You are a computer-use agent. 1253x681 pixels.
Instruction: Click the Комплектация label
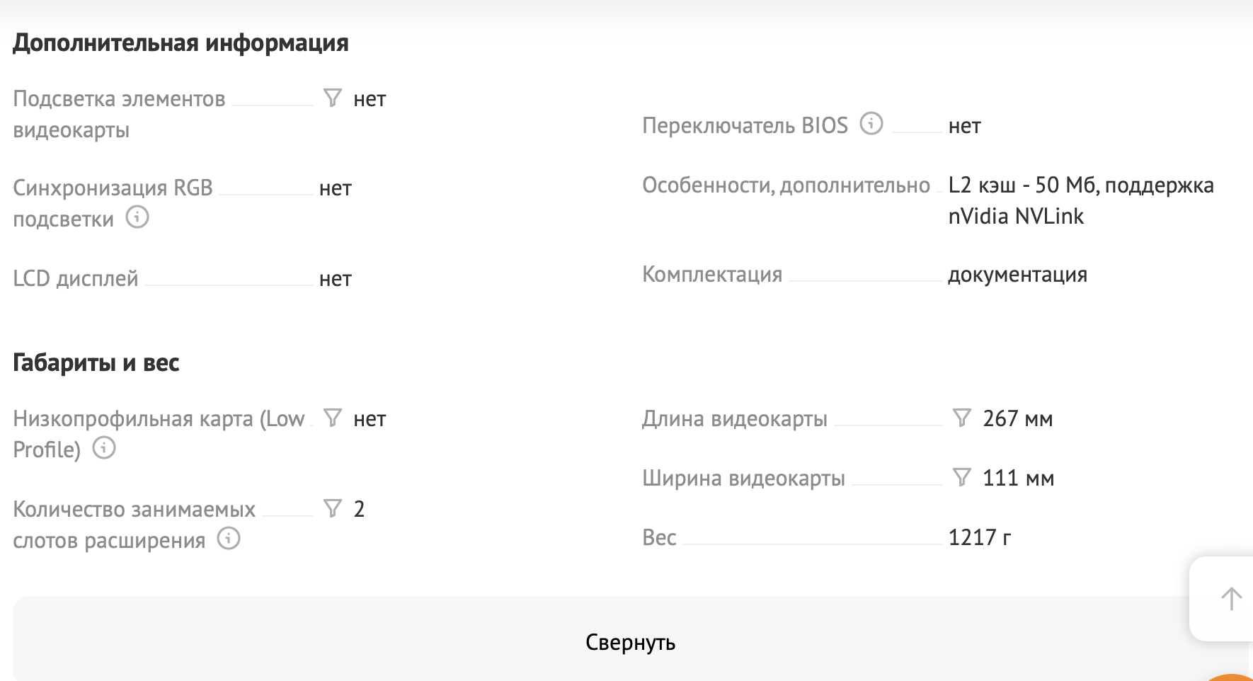click(711, 274)
